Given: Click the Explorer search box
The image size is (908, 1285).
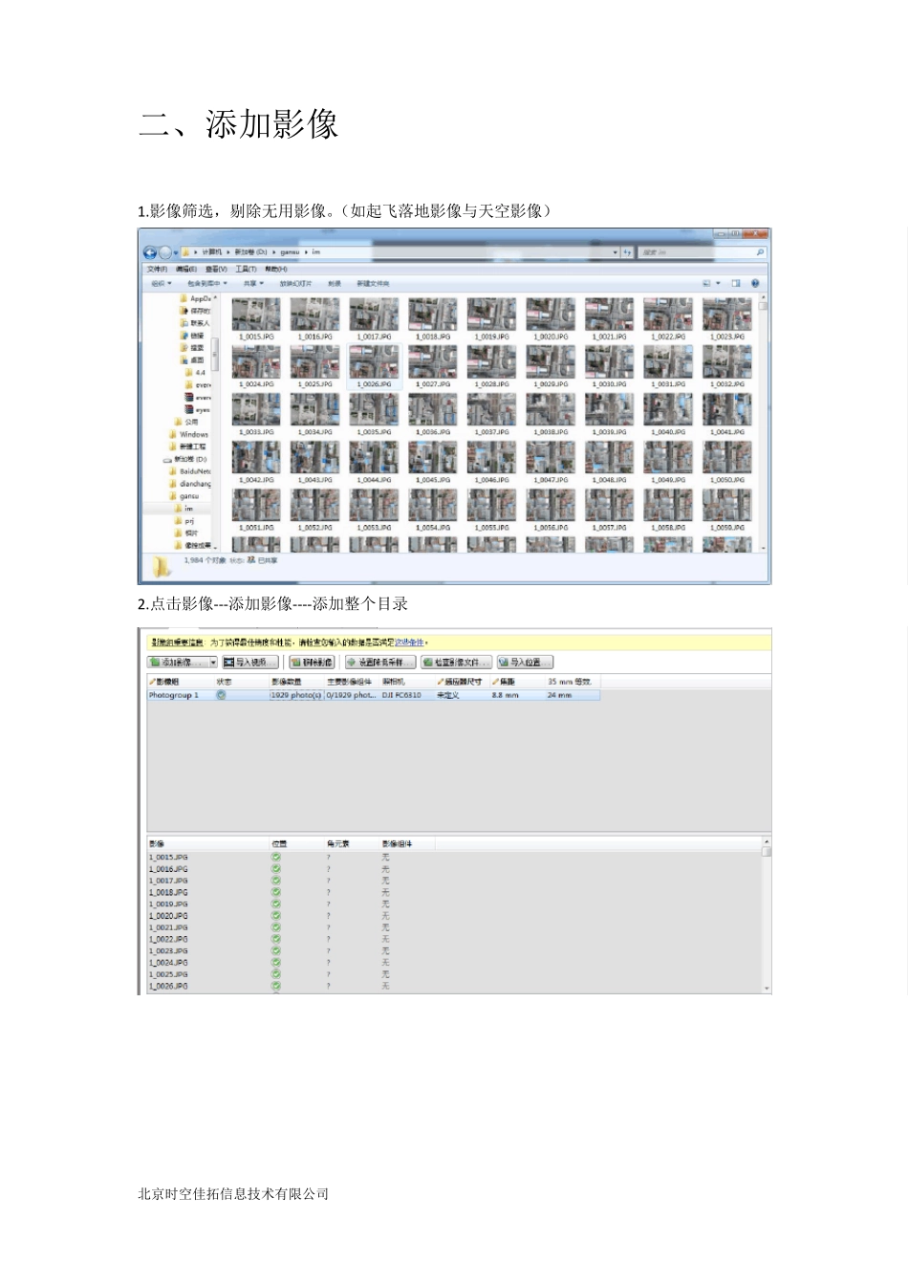Looking at the screenshot, I should tap(703, 252).
